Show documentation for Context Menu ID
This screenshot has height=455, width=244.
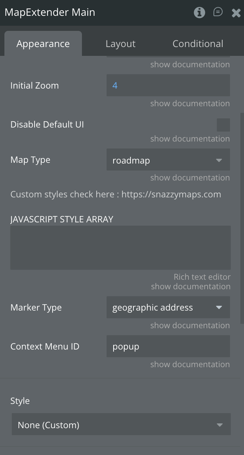coord(190,365)
